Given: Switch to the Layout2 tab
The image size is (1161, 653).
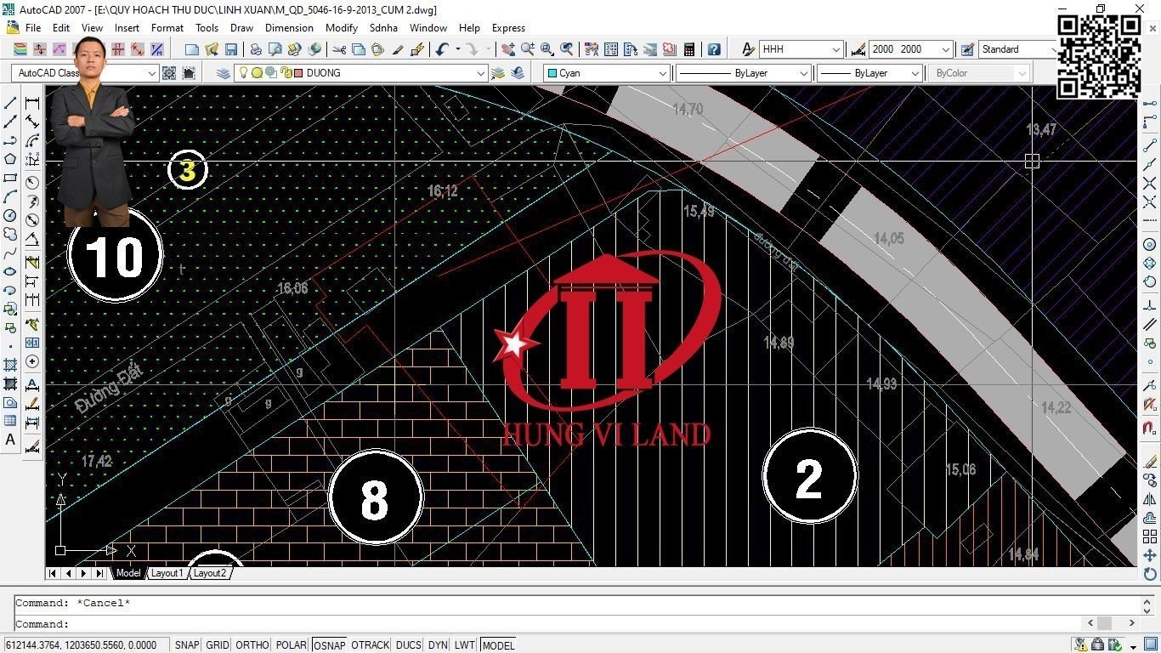Looking at the screenshot, I should pyautogui.click(x=210, y=573).
